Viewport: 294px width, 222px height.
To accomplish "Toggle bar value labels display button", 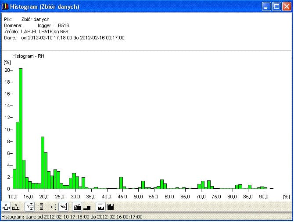I will coord(77,207).
